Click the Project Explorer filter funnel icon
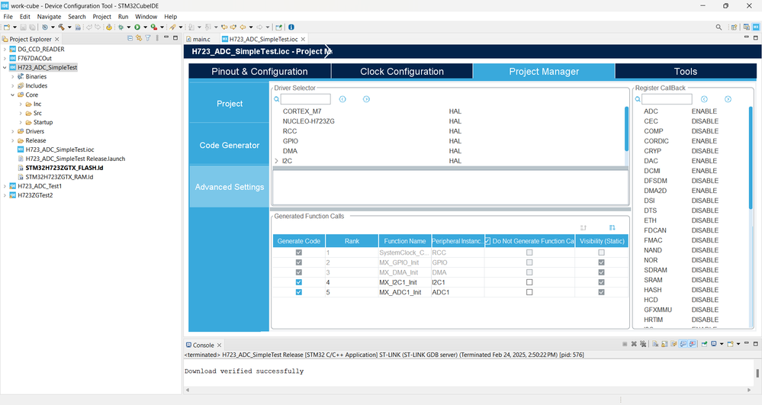Image resolution: width=762 pixels, height=405 pixels. [148, 38]
